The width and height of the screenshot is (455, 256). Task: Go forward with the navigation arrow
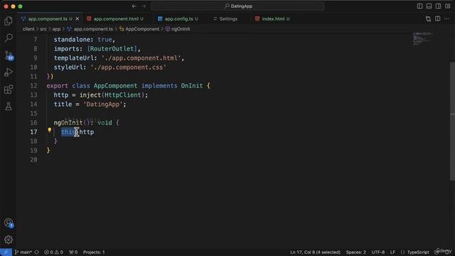[144, 6]
